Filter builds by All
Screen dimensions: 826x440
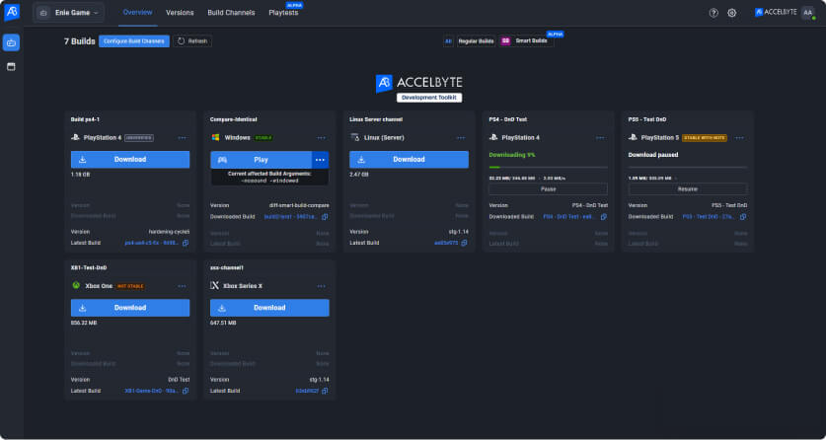click(448, 41)
